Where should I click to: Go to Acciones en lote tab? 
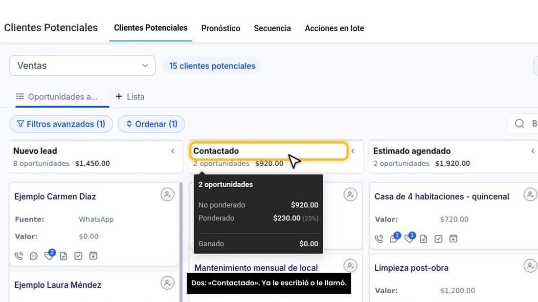point(335,28)
